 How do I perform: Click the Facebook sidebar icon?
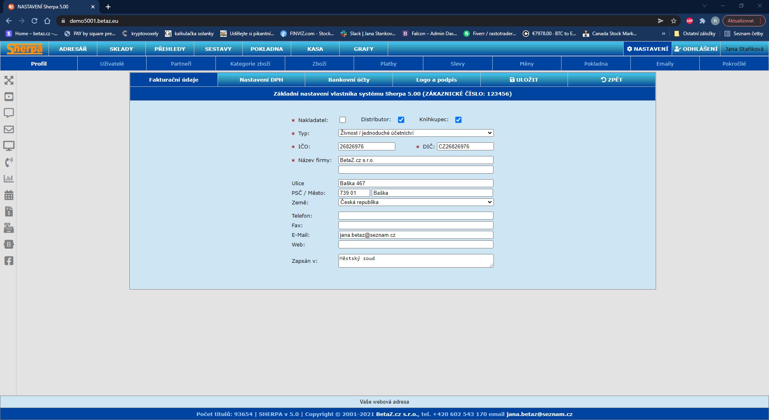[9, 261]
